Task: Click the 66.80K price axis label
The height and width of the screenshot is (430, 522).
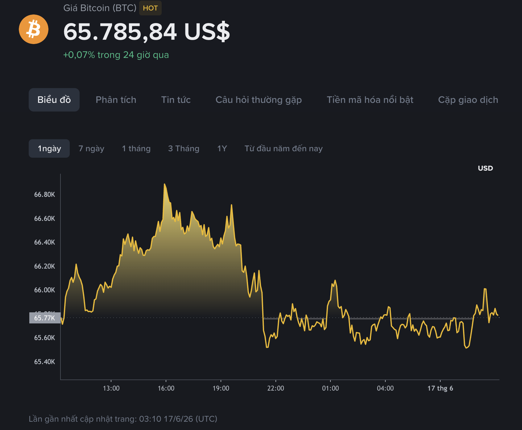Action: click(x=44, y=194)
